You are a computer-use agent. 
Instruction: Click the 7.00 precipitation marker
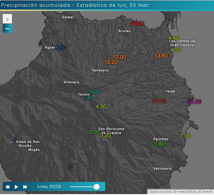(185, 136)
